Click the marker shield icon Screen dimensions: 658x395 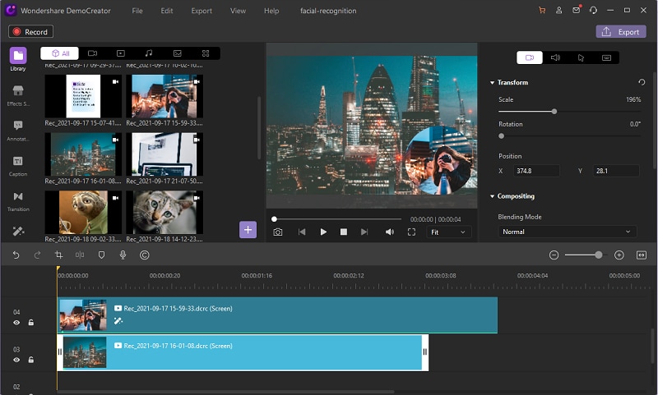pyautogui.click(x=101, y=255)
